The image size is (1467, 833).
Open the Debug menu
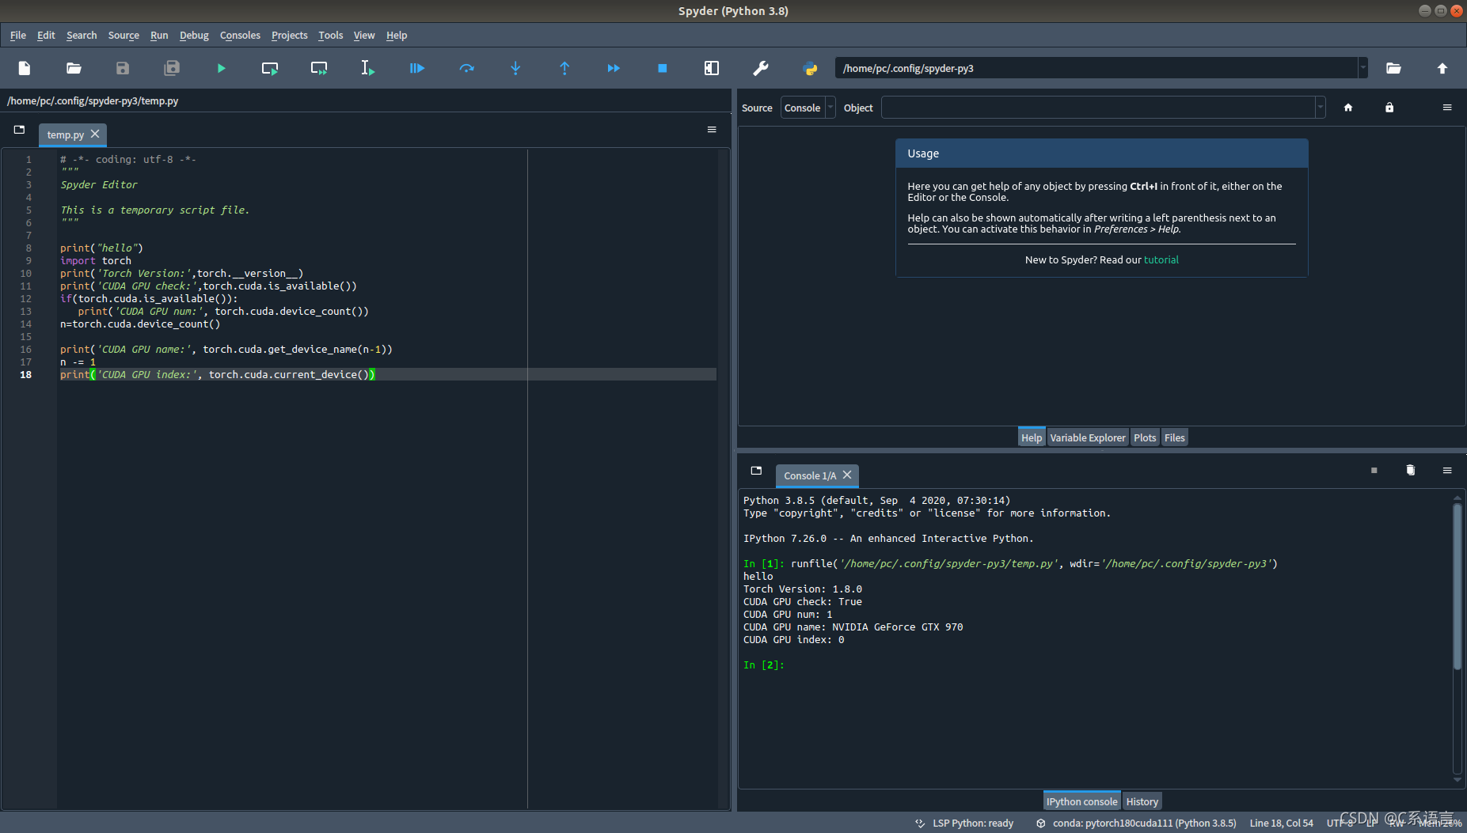pos(194,36)
